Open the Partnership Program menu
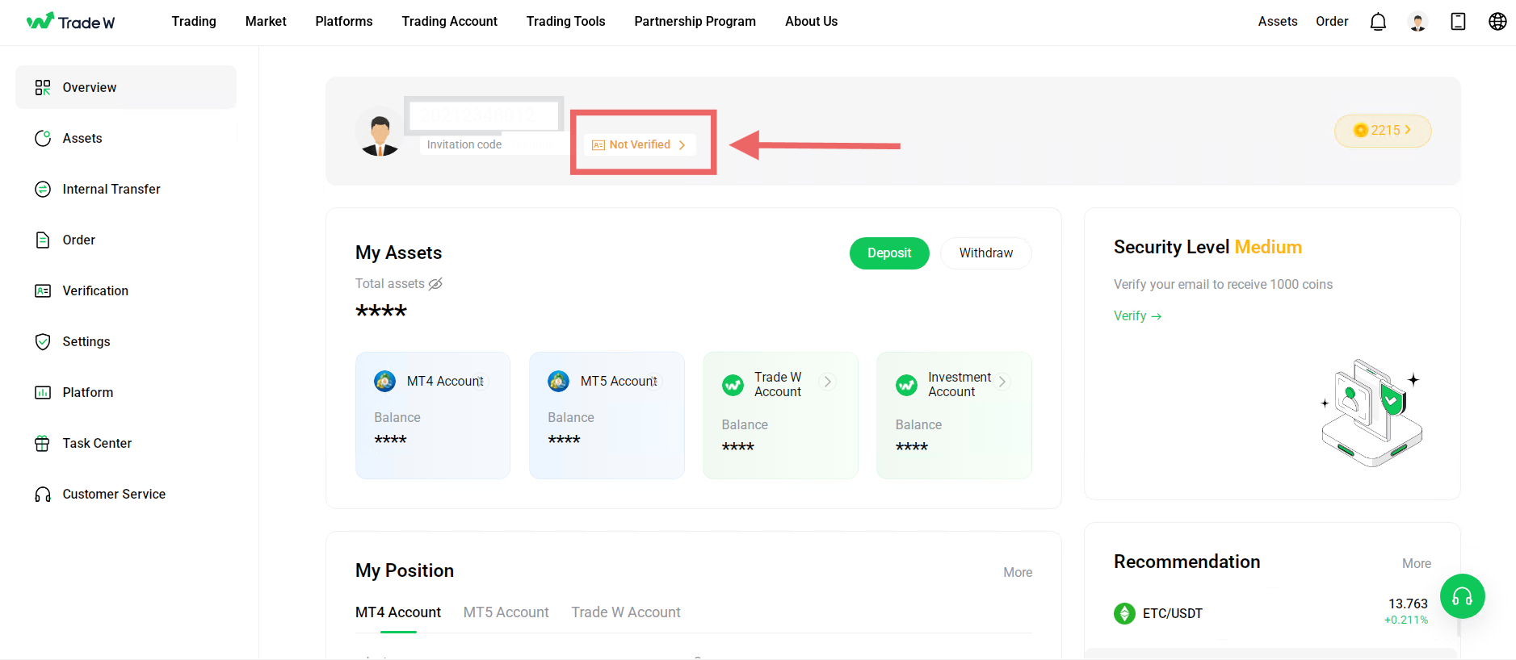Screen dimensions: 1516x660 click(x=695, y=22)
